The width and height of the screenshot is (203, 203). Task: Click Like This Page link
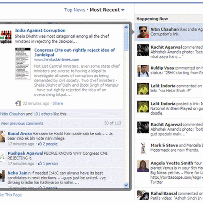pyautogui.click(x=11, y=195)
